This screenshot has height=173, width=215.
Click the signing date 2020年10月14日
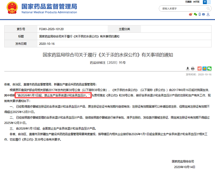pos(185,167)
